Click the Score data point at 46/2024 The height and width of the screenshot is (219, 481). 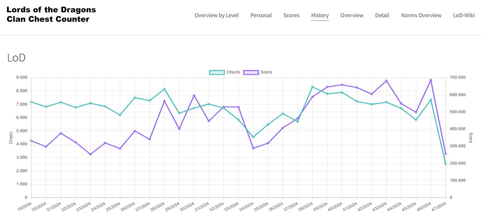coord(431,80)
